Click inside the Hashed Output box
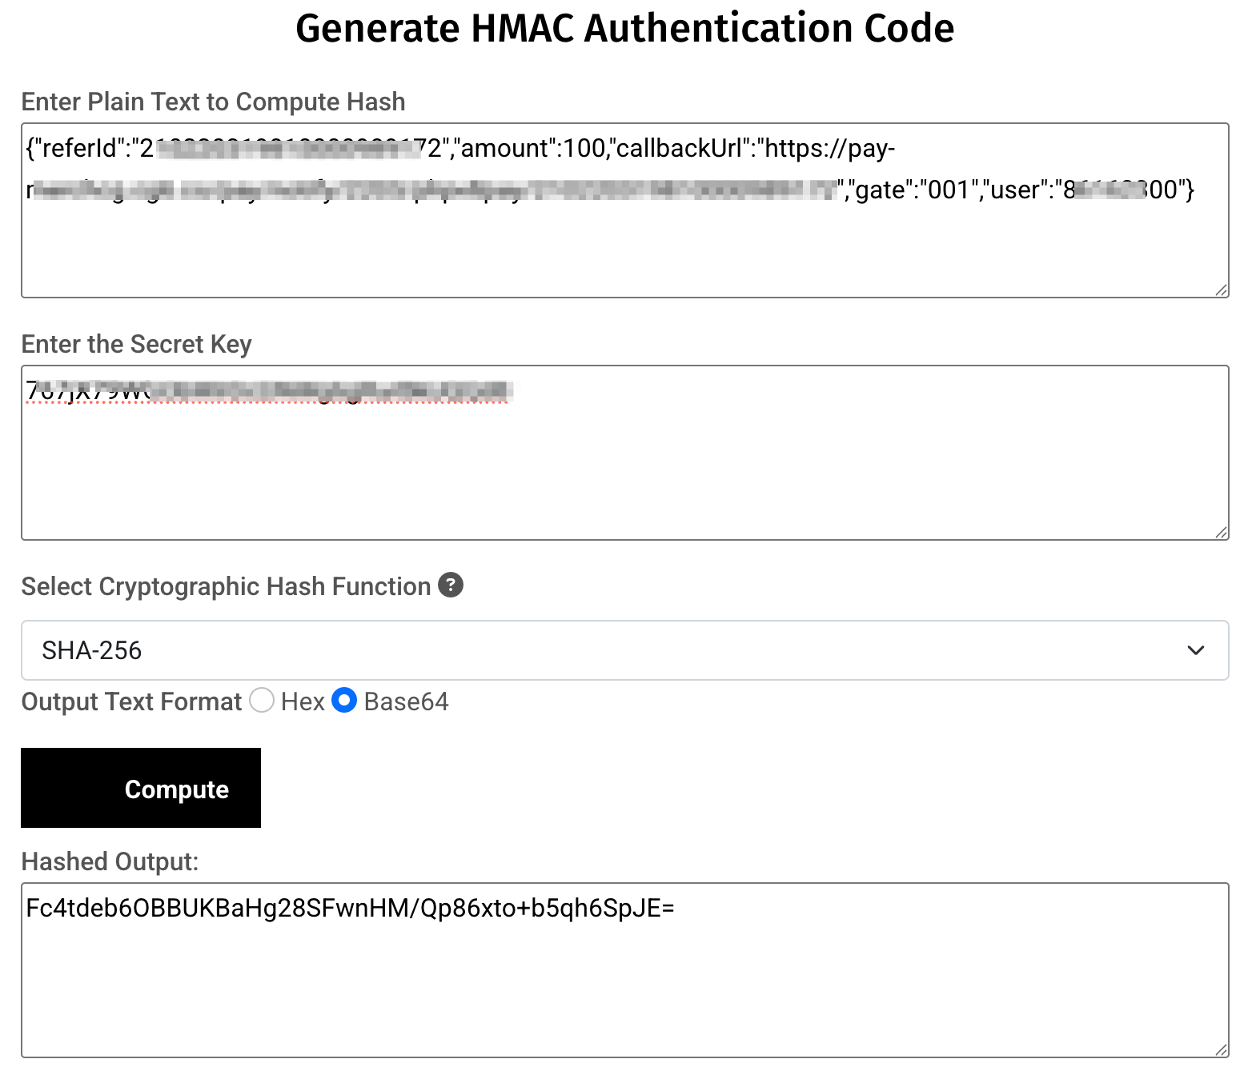 tap(624, 984)
